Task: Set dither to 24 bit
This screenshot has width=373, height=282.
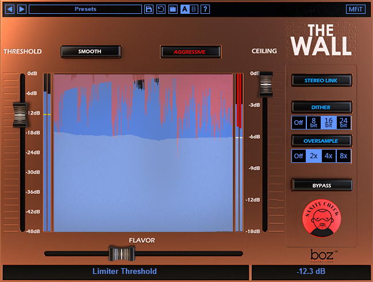Action: pyautogui.click(x=344, y=123)
